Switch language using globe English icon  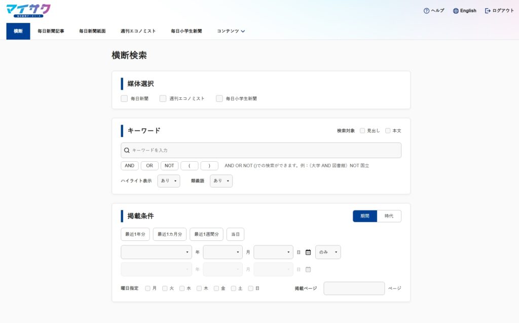(456, 11)
